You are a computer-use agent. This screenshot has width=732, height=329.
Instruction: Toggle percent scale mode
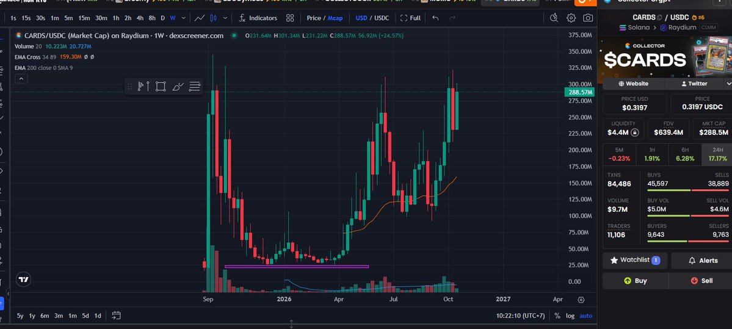(557, 316)
